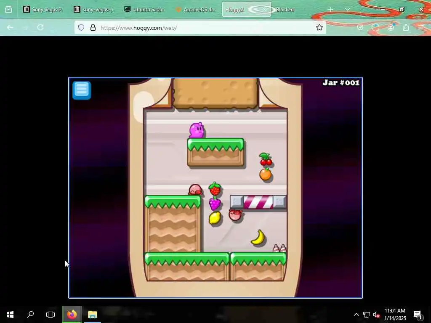Expand the list all tabs dropdown
This screenshot has height=323, width=431.
[x=347, y=10]
